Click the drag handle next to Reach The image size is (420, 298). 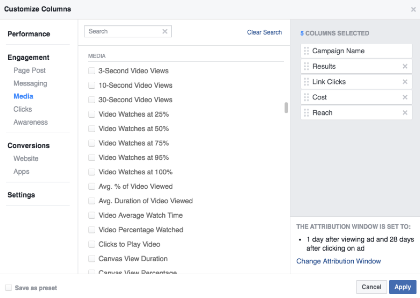tap(307, 113)
